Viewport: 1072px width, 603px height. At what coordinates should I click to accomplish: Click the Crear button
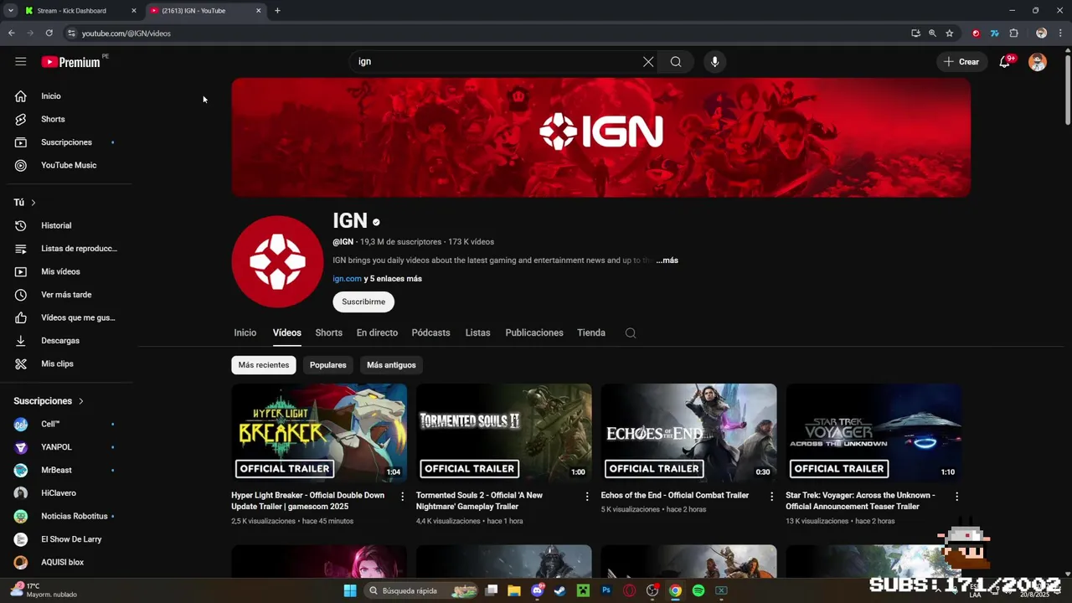point(961,62)
